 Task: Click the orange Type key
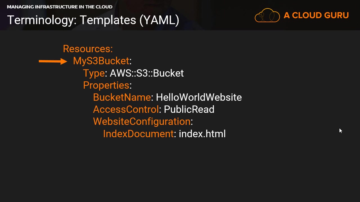94,73
